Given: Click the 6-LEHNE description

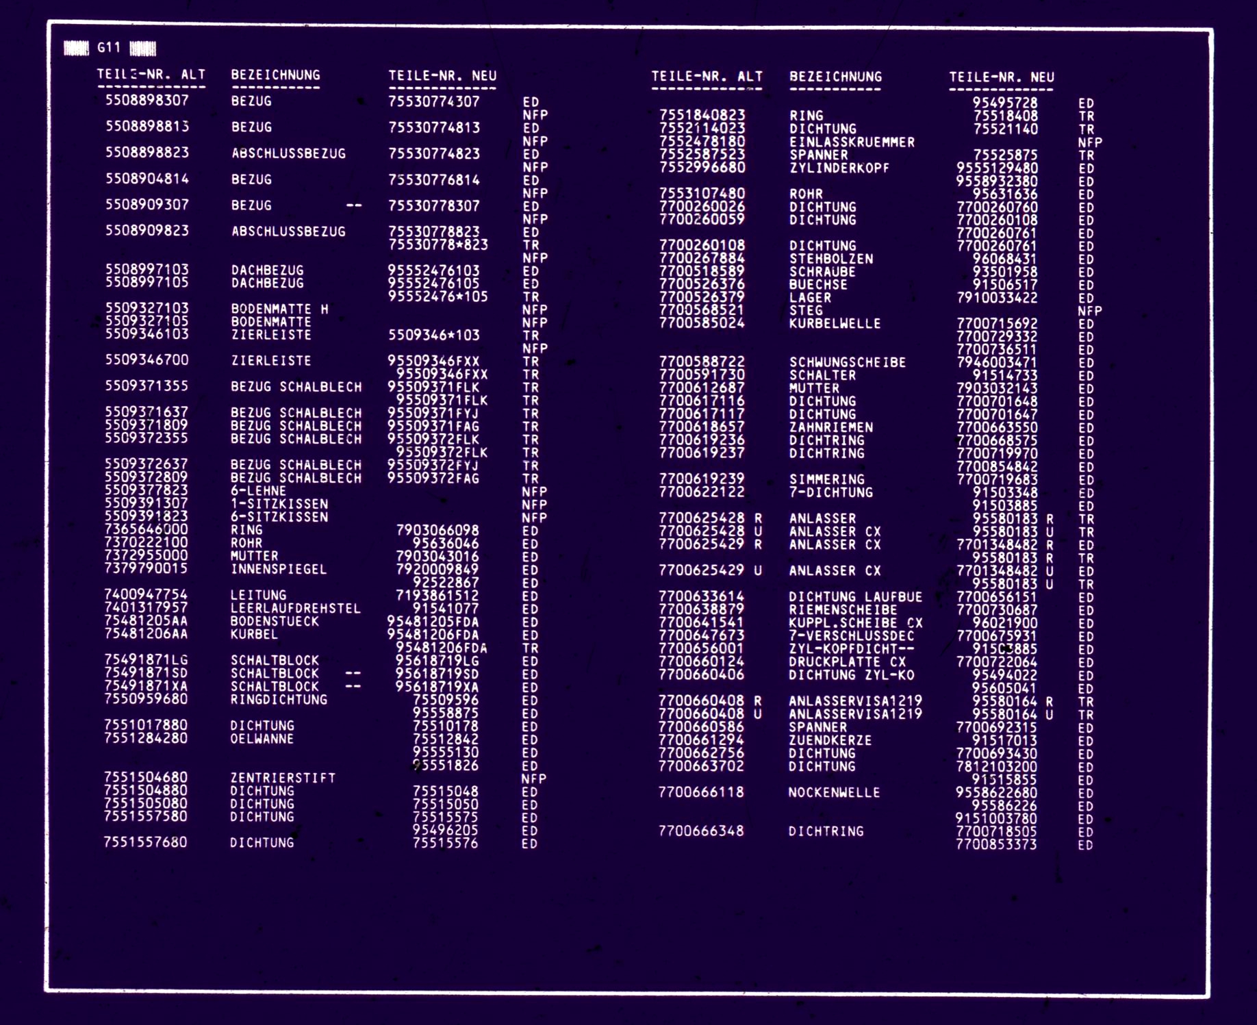Looking at the screenshot, I should (258, 491).
